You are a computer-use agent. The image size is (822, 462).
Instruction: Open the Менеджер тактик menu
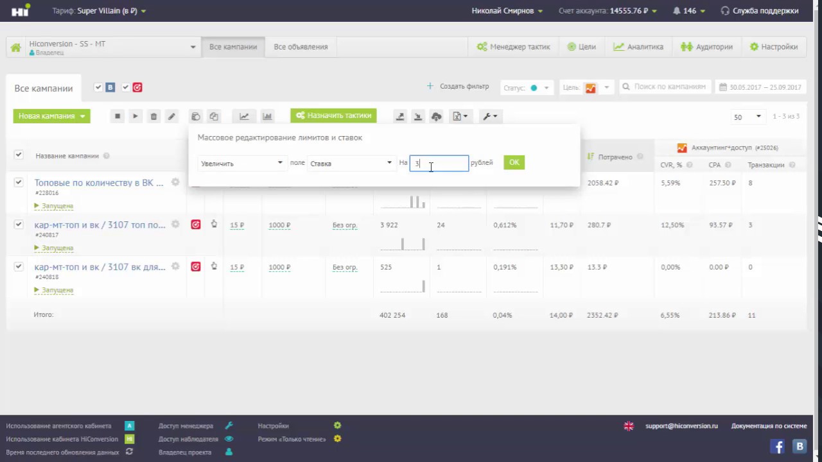click(513, 47)
